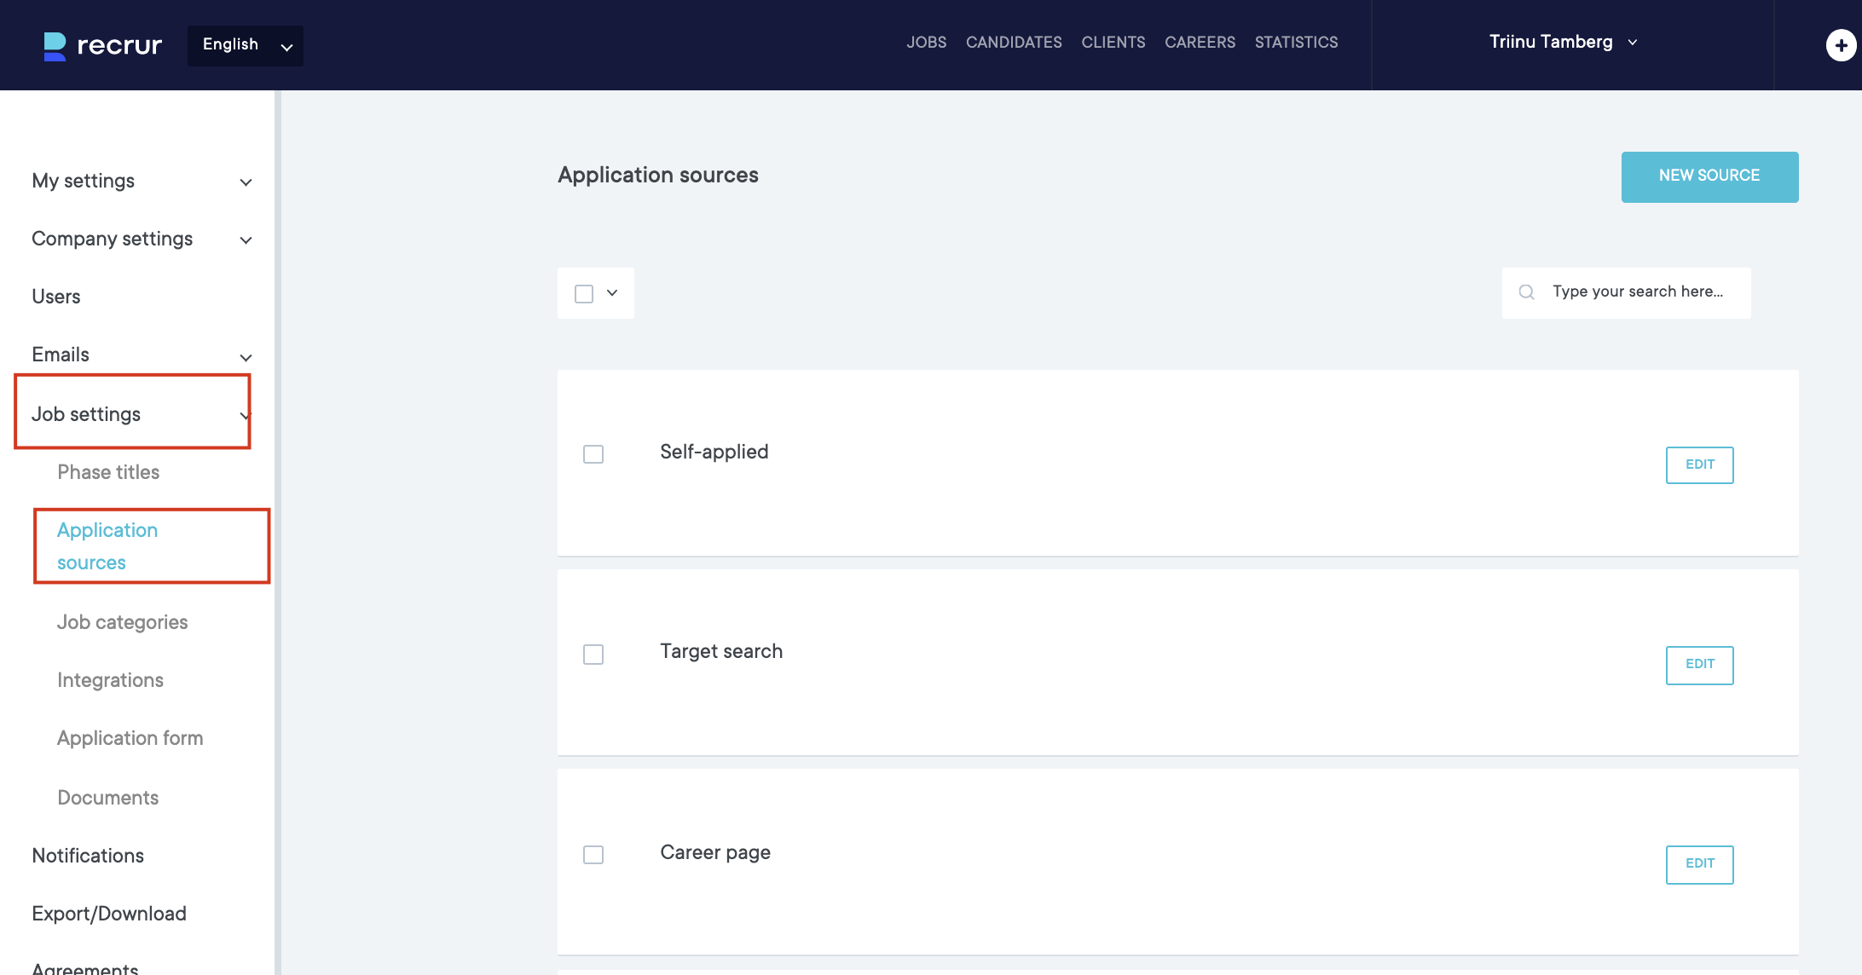Expand the Triinu Tamberg user menu
Viewport: 1862px width, 975px height.
point(1562,42)
